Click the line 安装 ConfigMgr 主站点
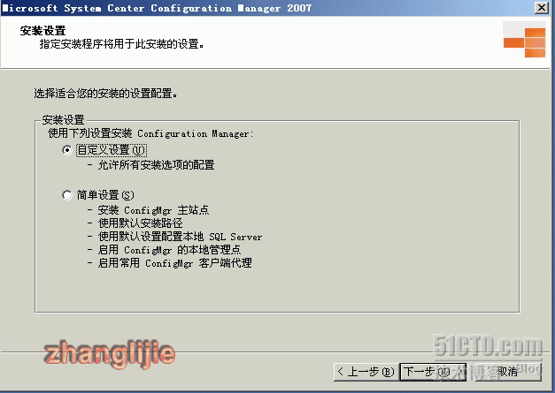 [x=153, y=210]
